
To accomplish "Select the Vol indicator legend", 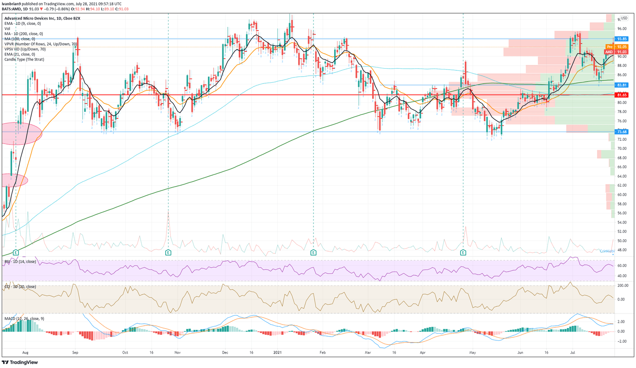I will click(7, 29).
